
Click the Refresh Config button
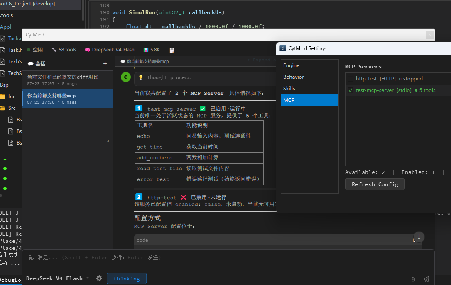tap(375, 184)
